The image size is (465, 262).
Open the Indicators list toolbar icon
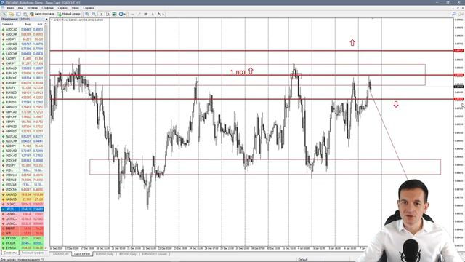coord(115,14)
